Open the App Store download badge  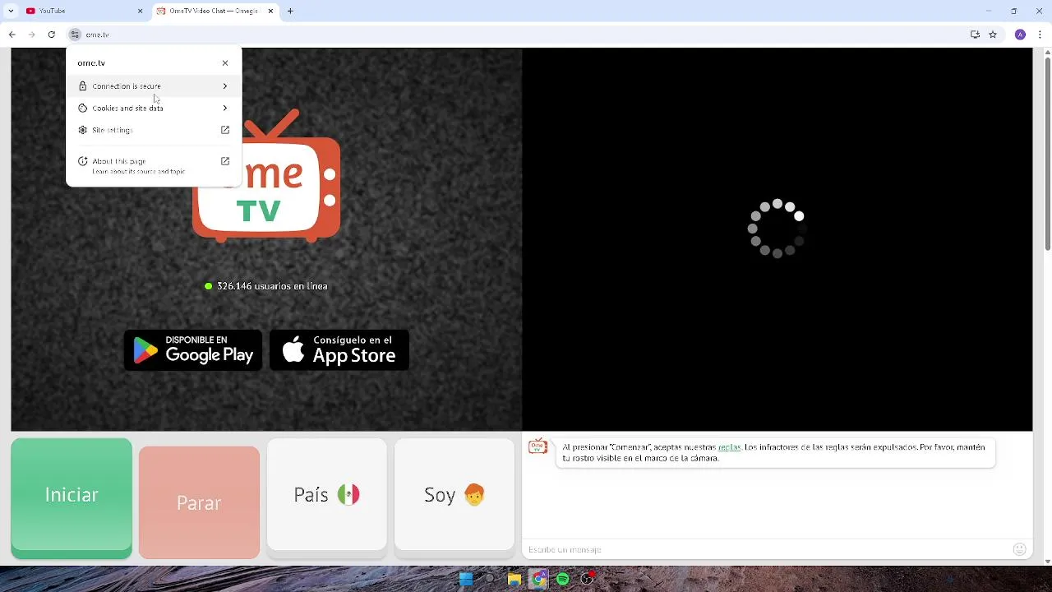(x=339, y=350)
